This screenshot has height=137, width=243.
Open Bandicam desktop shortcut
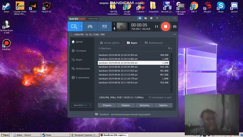click(x=6, y=45)
